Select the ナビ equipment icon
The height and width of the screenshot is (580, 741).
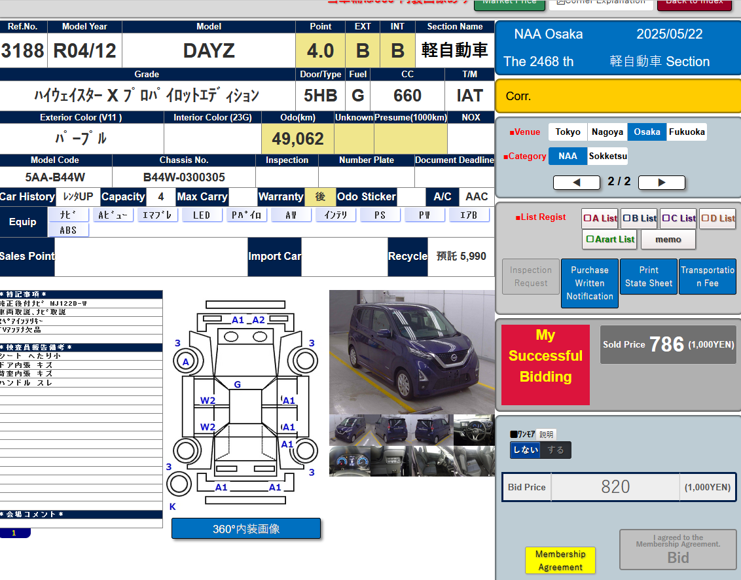point(68,214)
